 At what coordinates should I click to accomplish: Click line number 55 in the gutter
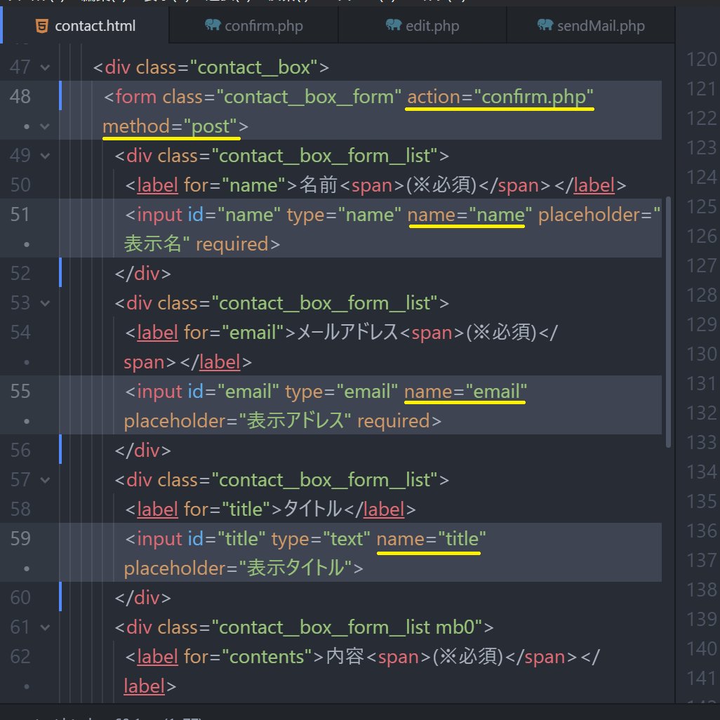[x=20, y=391]
